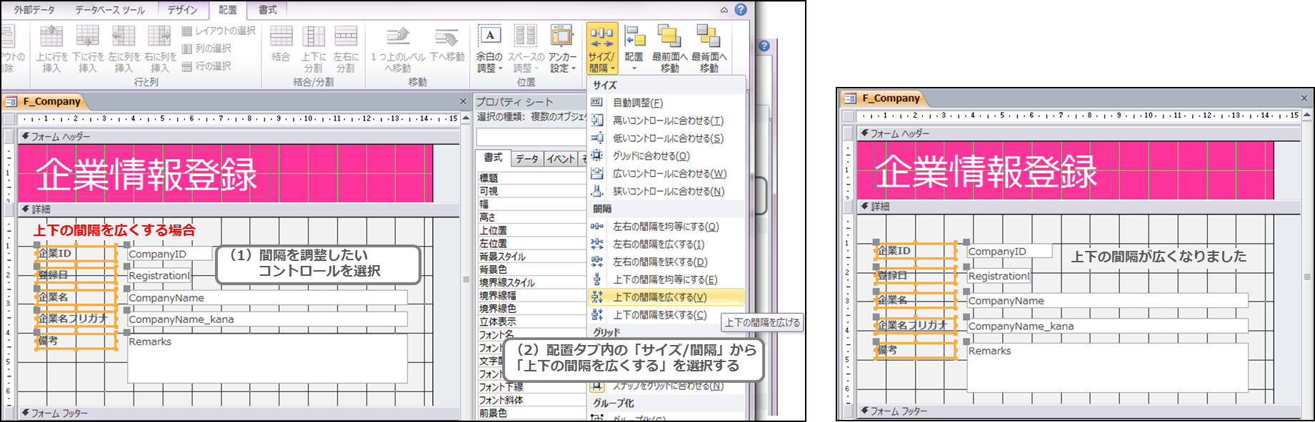
Task: Click the フォーム フッター section bar in left form
Action: [239, 413]
